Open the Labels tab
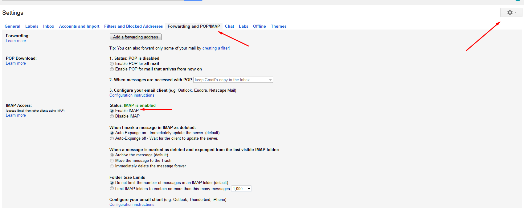Screen dimensions: 524x208 tap(32, 26)
